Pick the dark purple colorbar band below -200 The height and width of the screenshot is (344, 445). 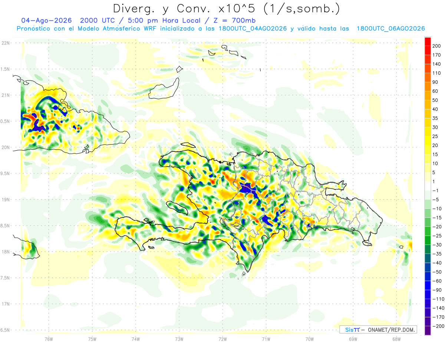point(428,330)
